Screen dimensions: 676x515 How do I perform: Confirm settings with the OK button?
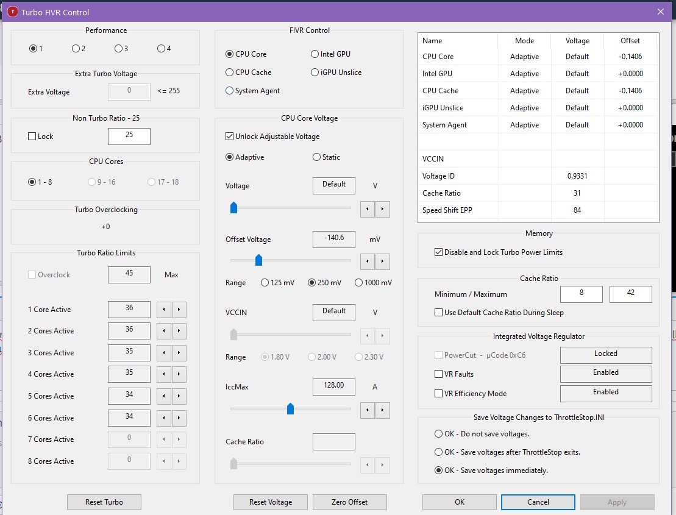tap(460, 502)
